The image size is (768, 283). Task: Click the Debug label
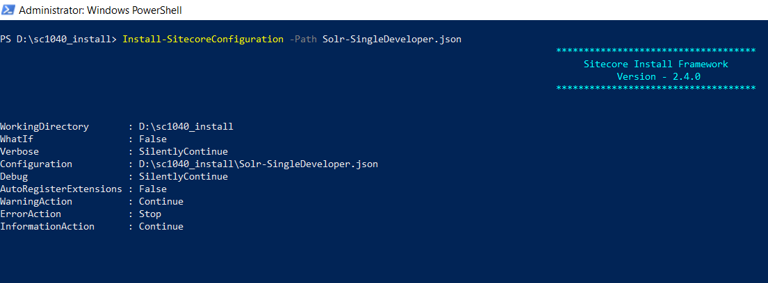click(14, 177)
